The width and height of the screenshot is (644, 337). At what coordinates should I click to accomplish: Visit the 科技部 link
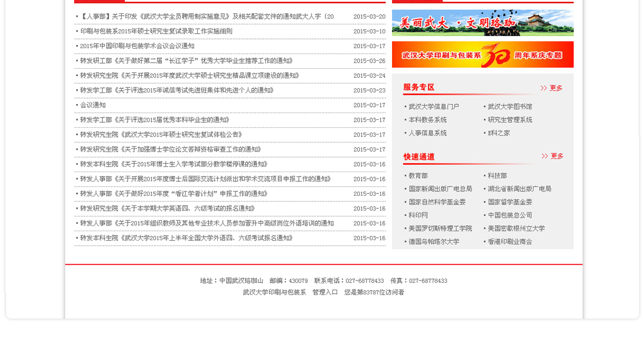(497, 176)
